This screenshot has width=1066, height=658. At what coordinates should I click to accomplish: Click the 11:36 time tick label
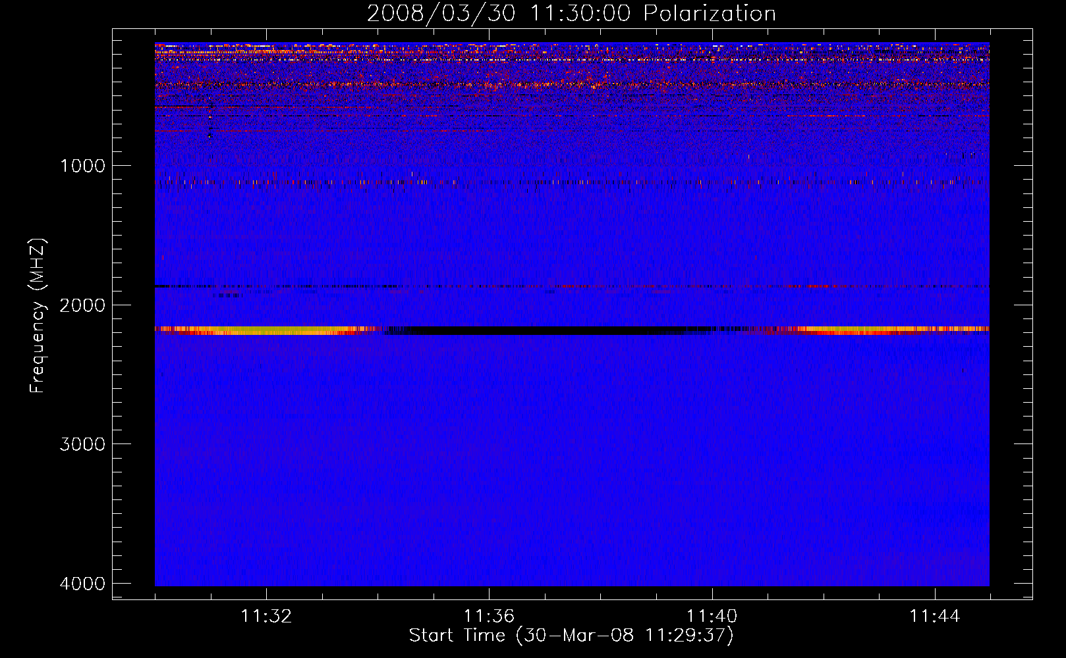point(489,617)
